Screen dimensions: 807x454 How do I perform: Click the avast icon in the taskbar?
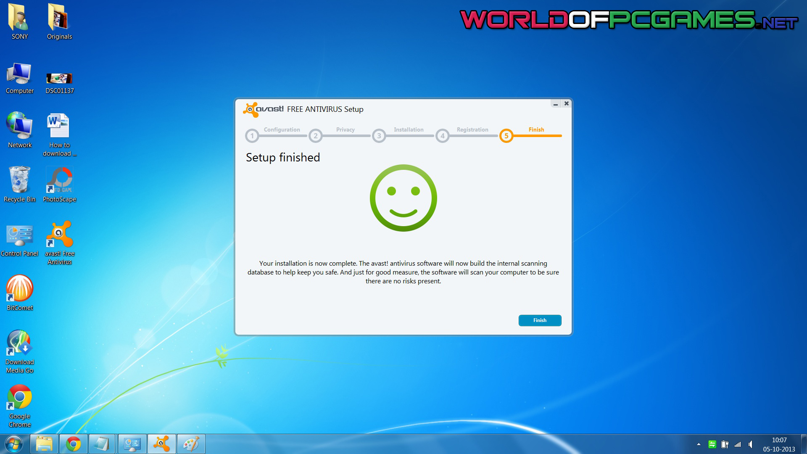click(161, 444)
